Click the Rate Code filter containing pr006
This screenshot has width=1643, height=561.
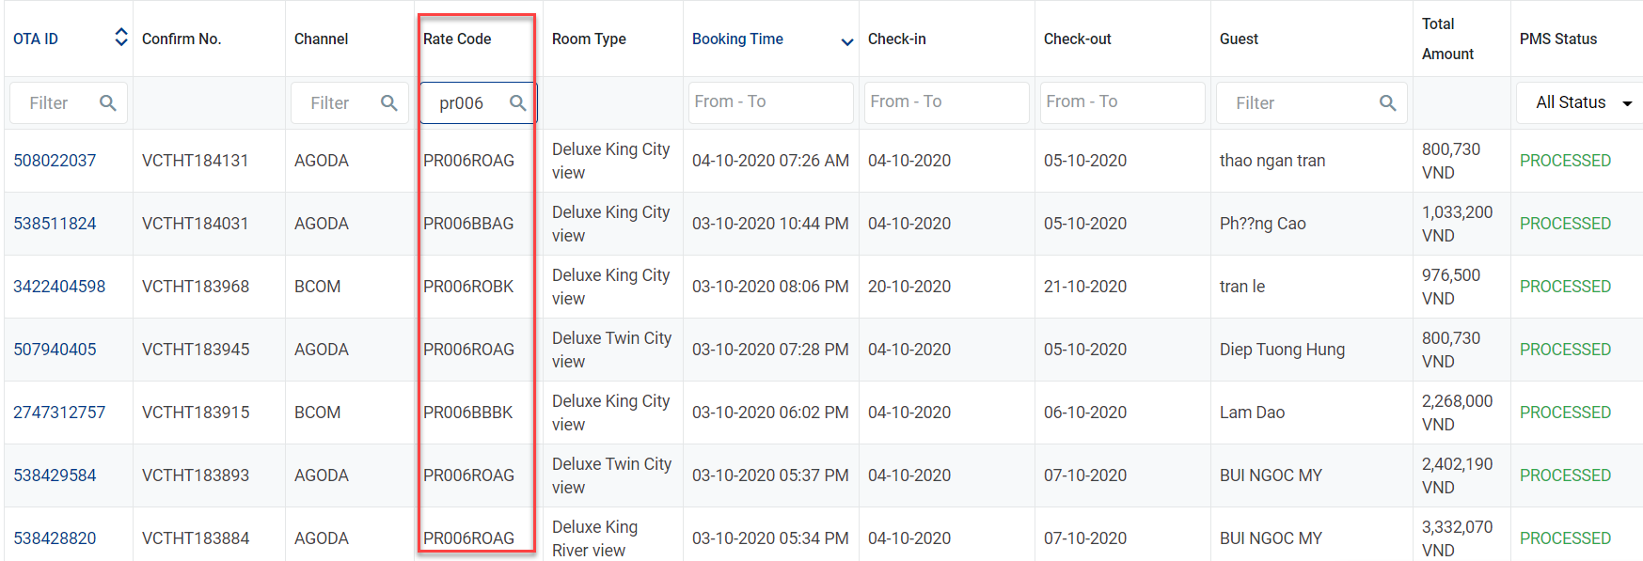tap(467, 103)
